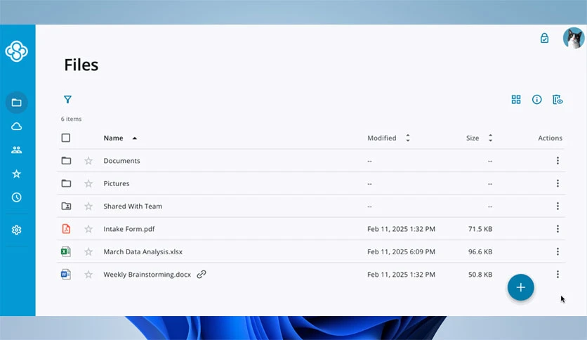Open the Documents folder name
587x340 pixels.
(x=121, y=161)
